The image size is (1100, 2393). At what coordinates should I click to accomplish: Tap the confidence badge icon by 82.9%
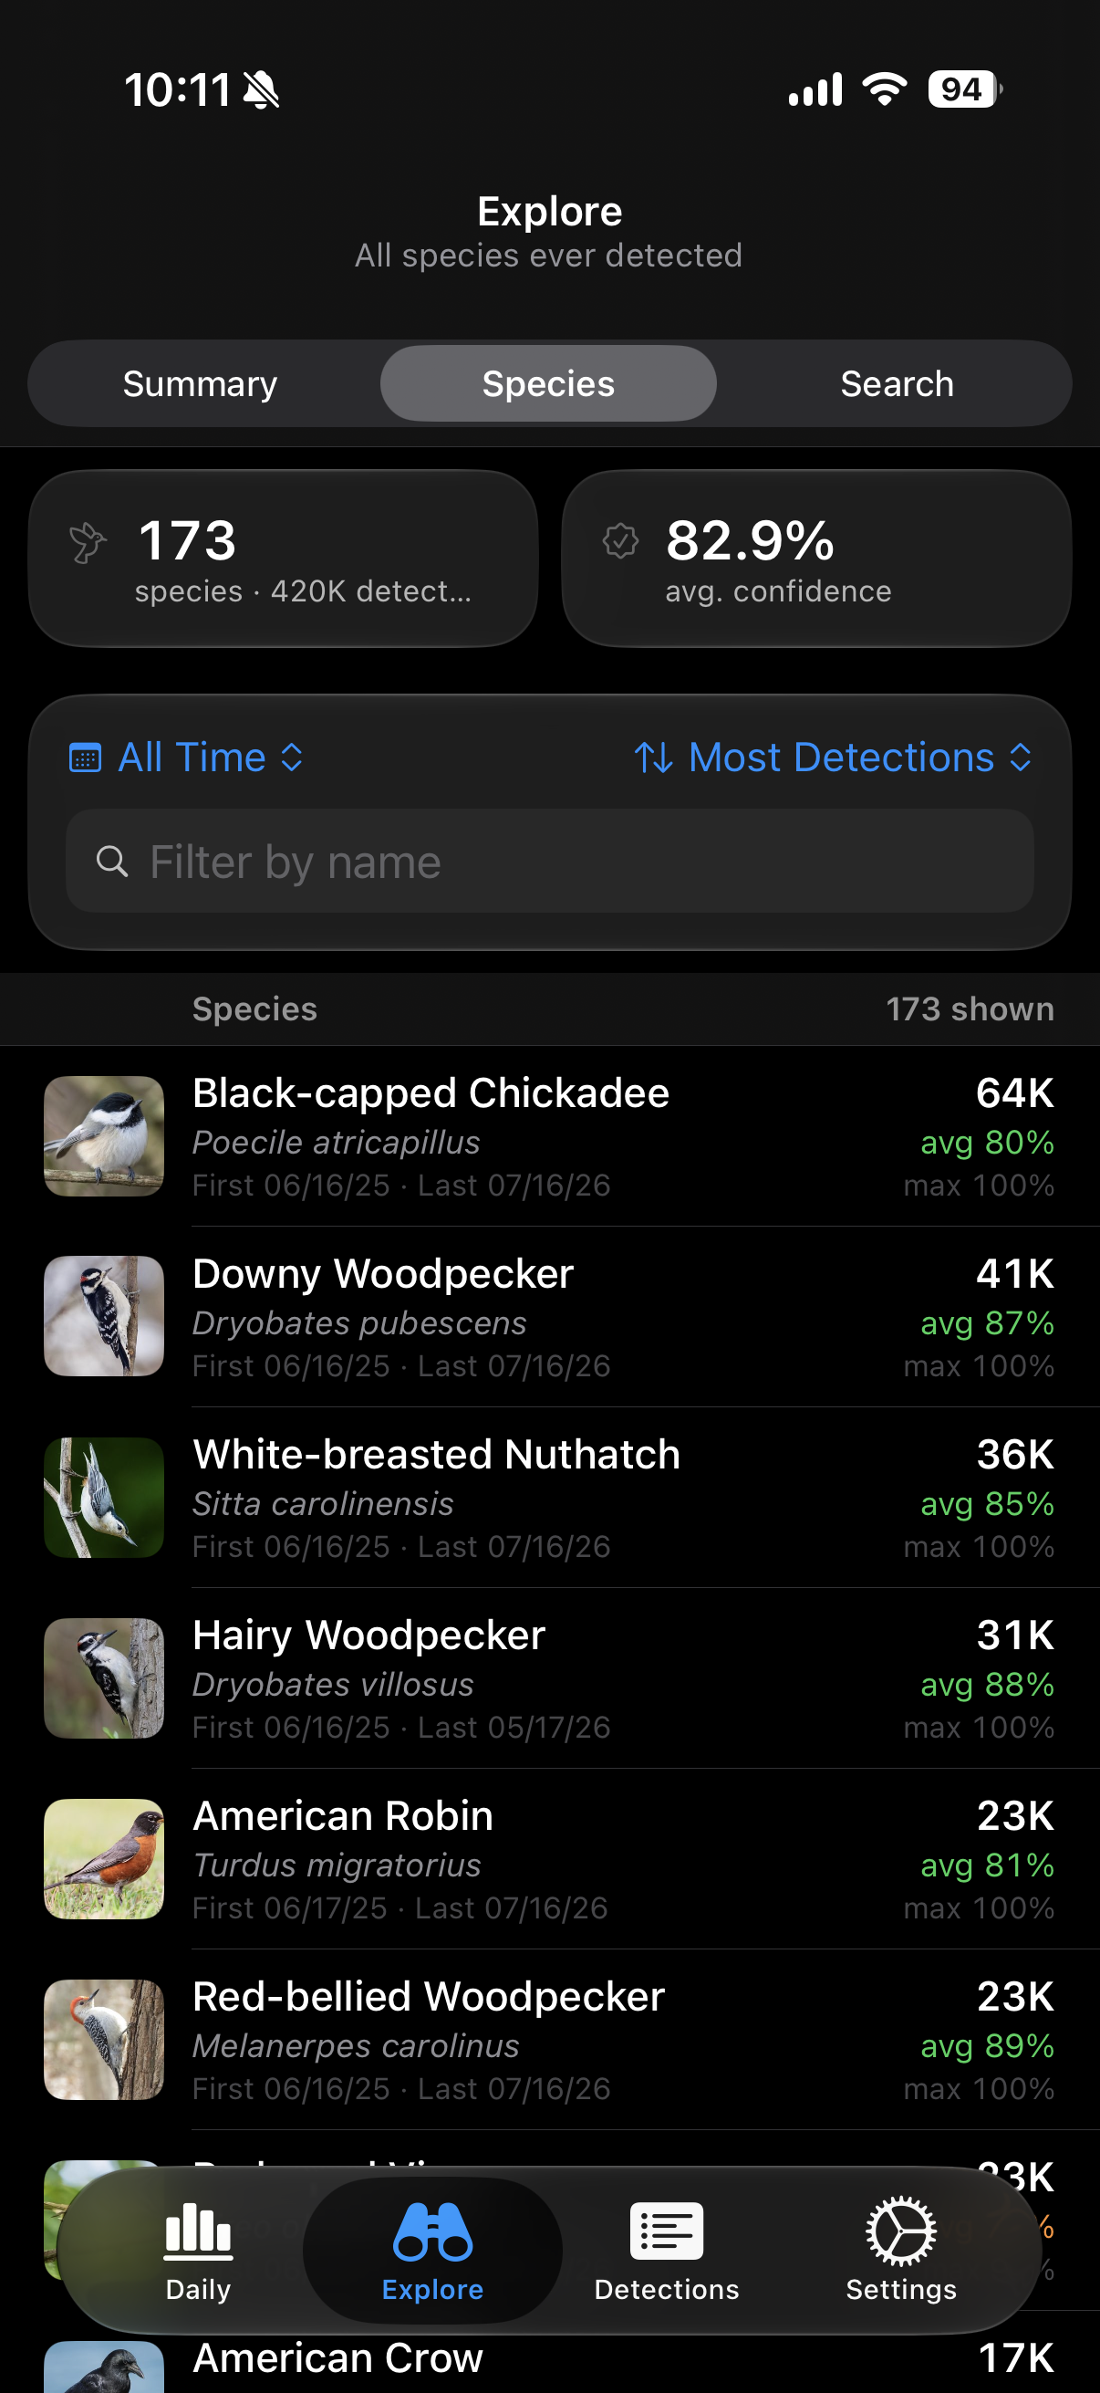click(x=620, y=540)
